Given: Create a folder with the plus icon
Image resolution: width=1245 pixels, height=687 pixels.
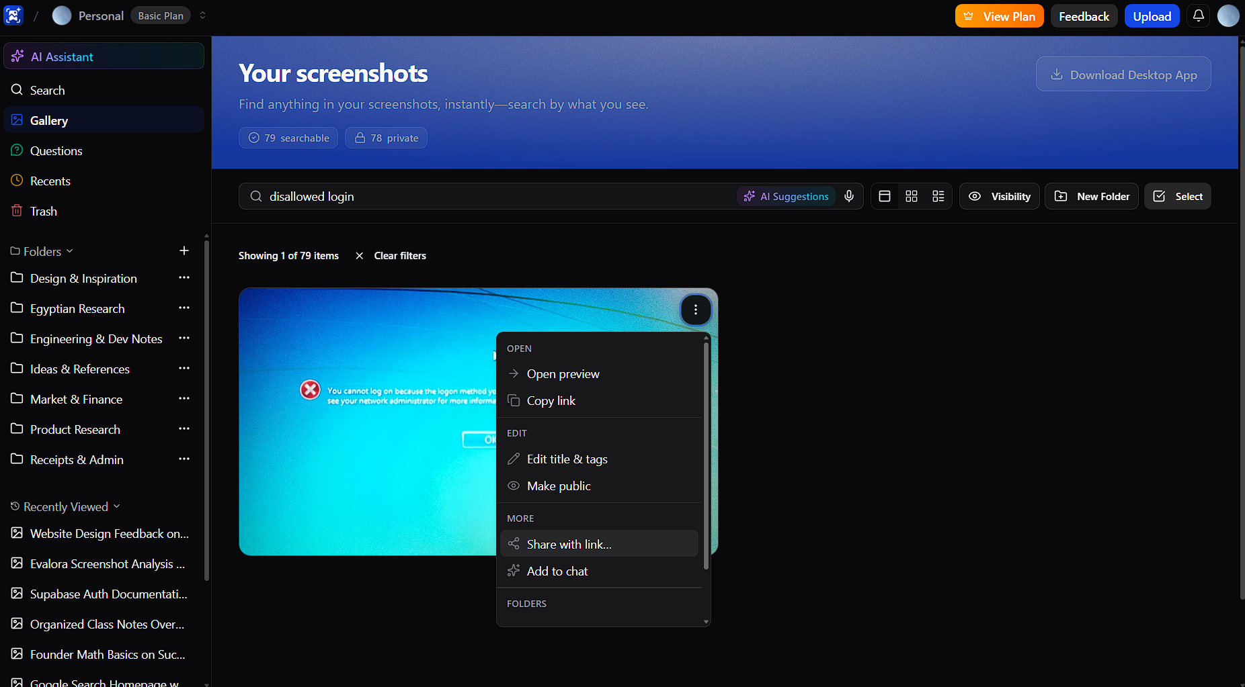Looking at the screenshot, I should 184,250.
